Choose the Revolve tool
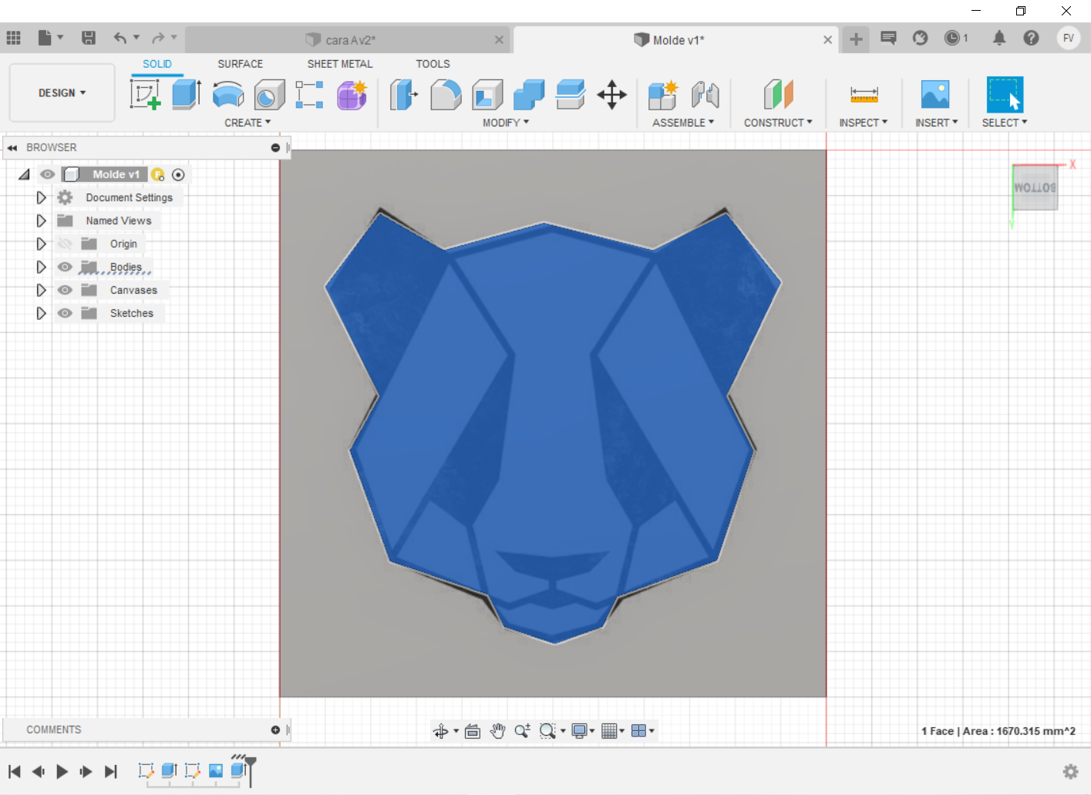The width and height of the screenshot is (1091, 795). click(x=228, y=95)
